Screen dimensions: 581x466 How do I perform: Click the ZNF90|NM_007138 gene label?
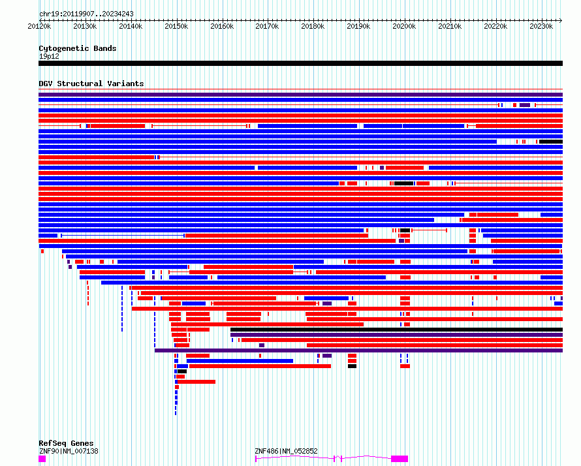[x=69, y=451]
